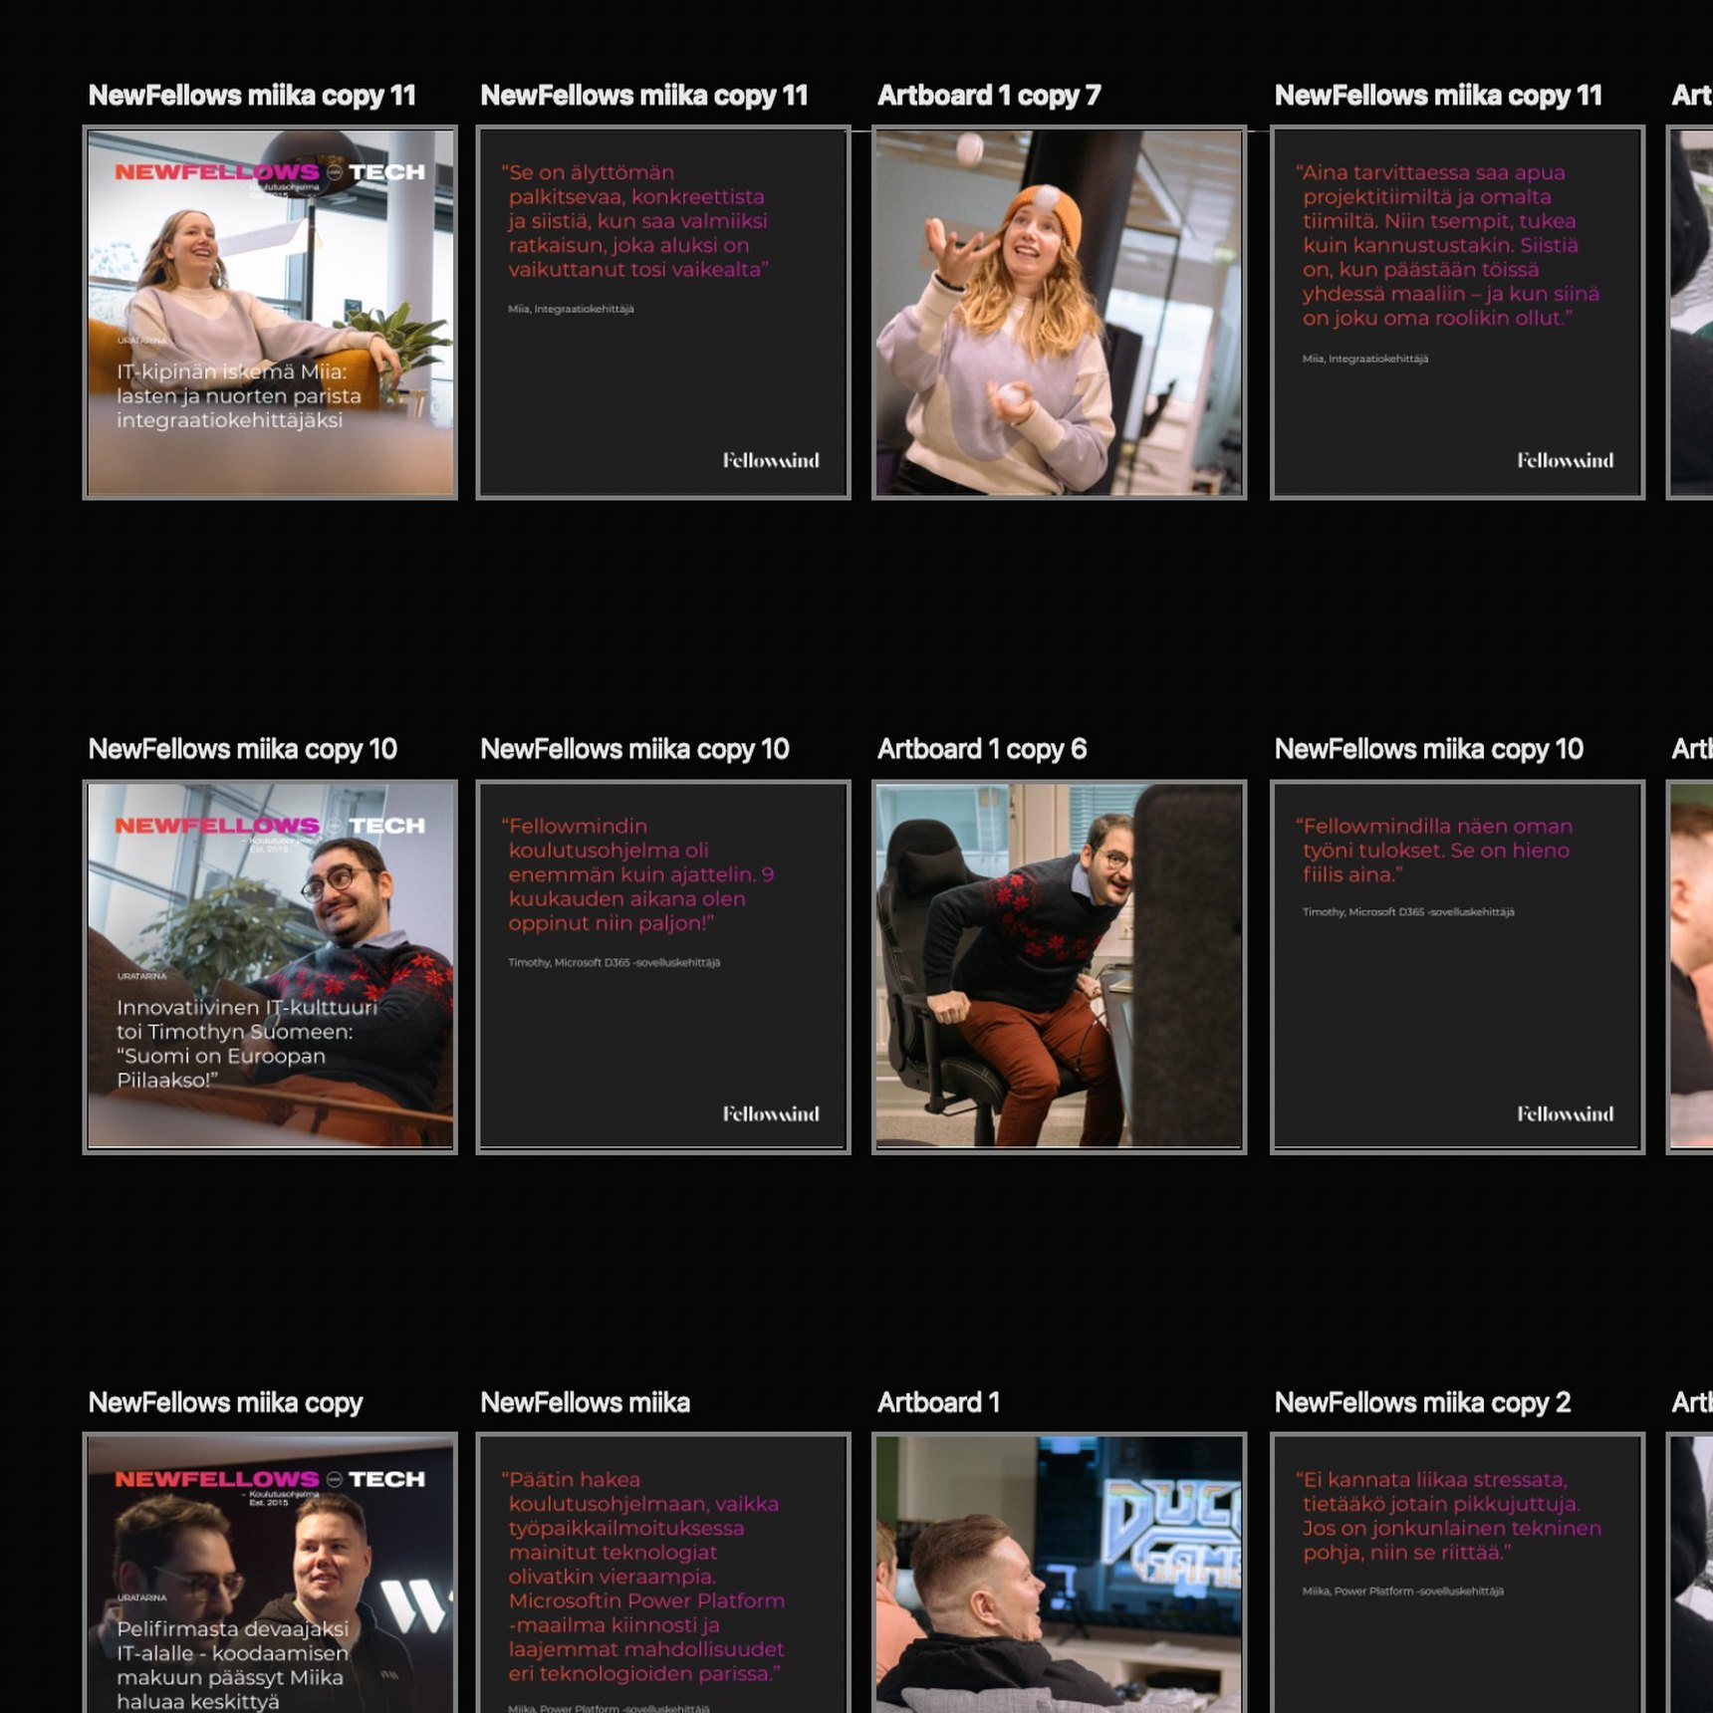Click the title label of the Timothy cover artboard
The image size is (1713, 1713).
[242, 749]
